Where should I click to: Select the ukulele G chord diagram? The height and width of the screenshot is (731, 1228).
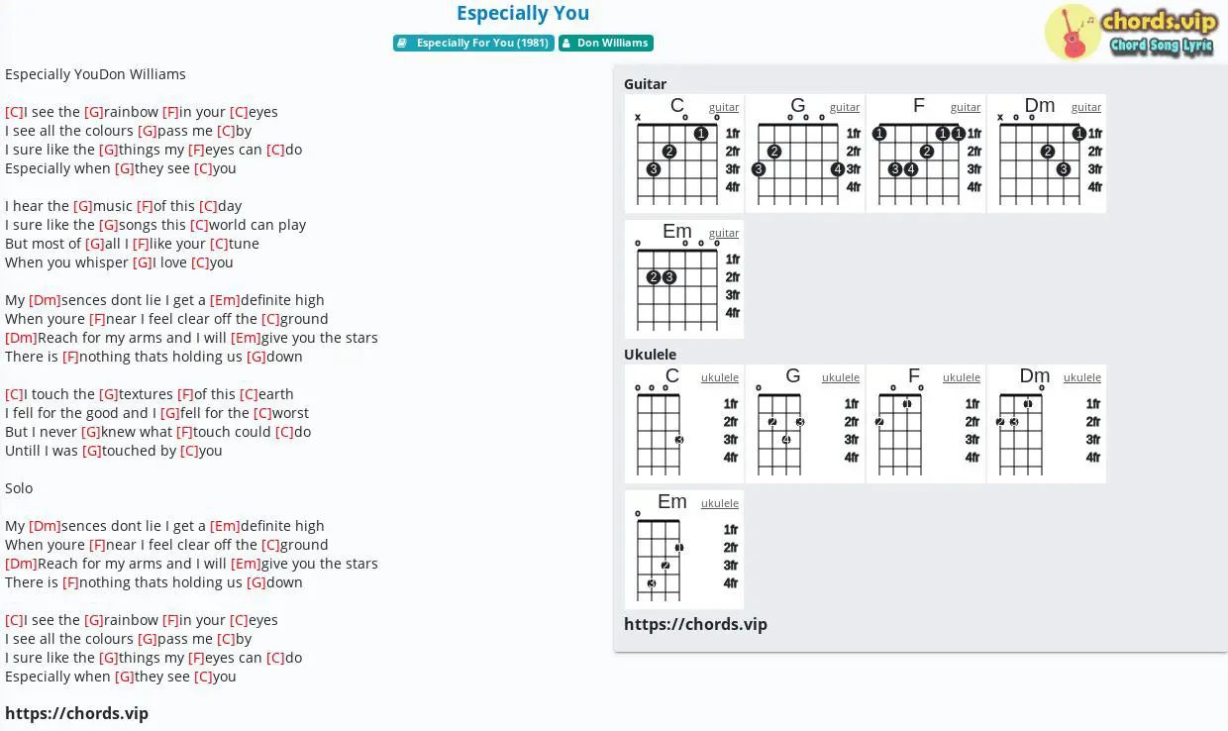(x=805, y=424)
